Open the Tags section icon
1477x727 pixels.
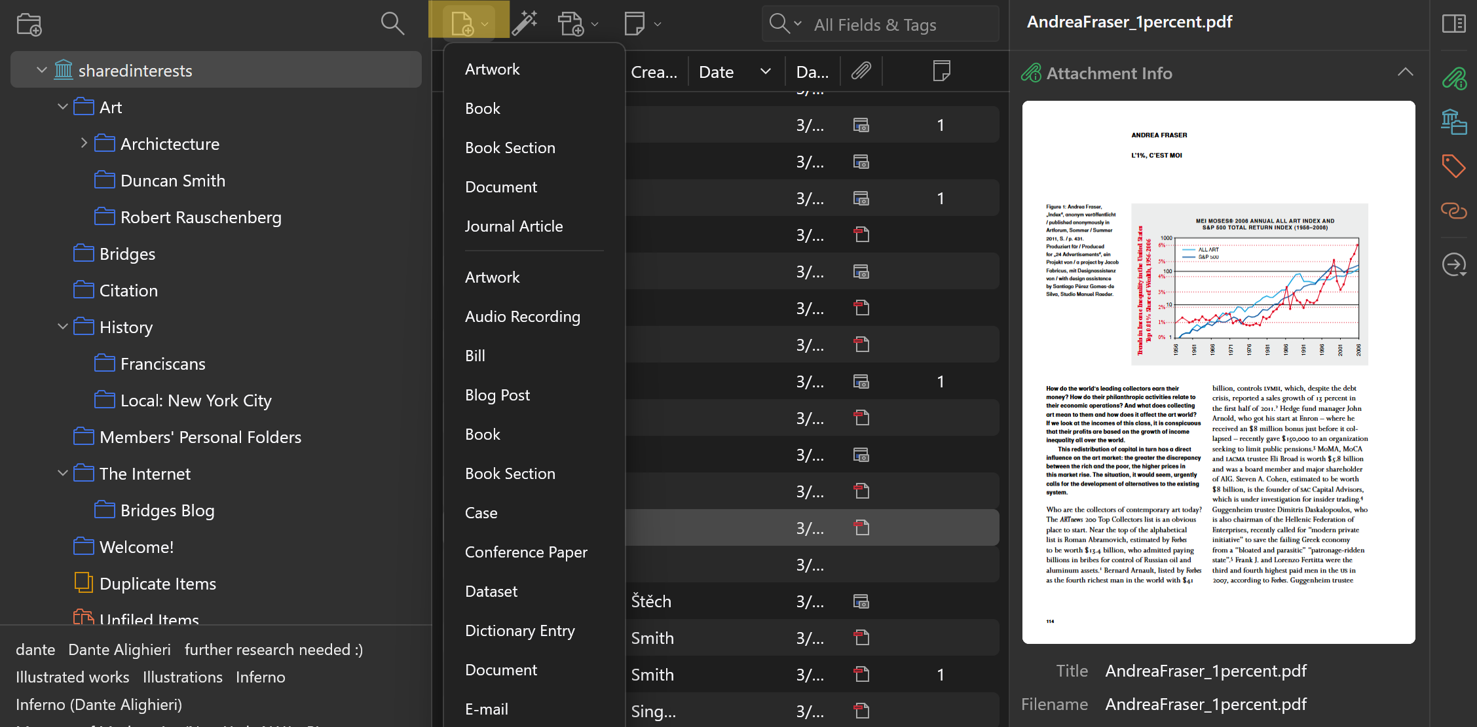pyautogui.click(x=1453, y=166)
